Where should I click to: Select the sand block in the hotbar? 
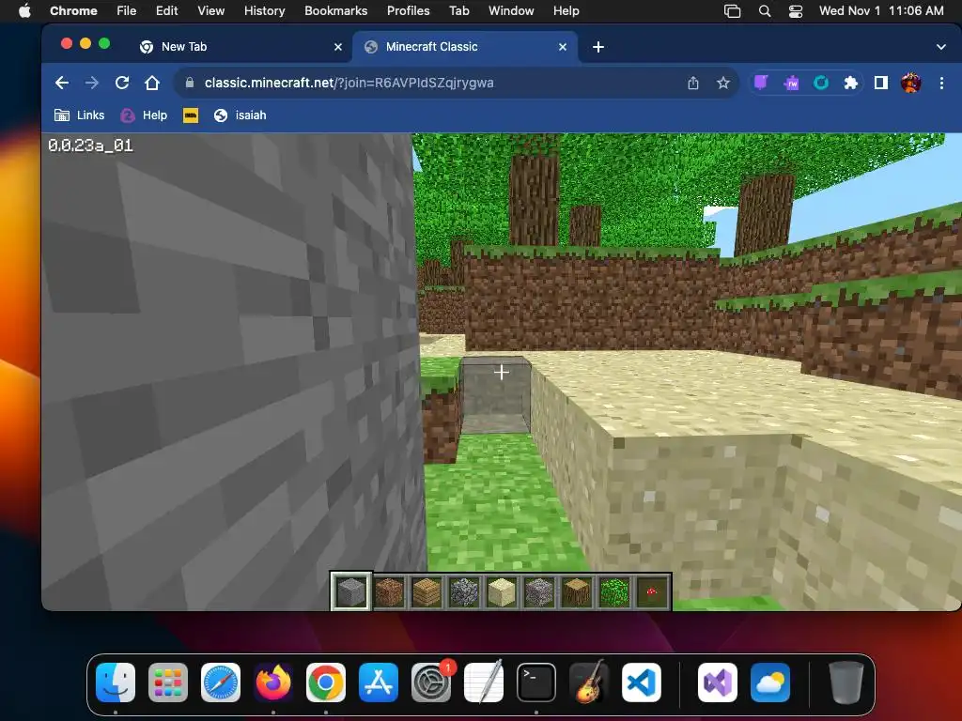(x=502, y=591)
